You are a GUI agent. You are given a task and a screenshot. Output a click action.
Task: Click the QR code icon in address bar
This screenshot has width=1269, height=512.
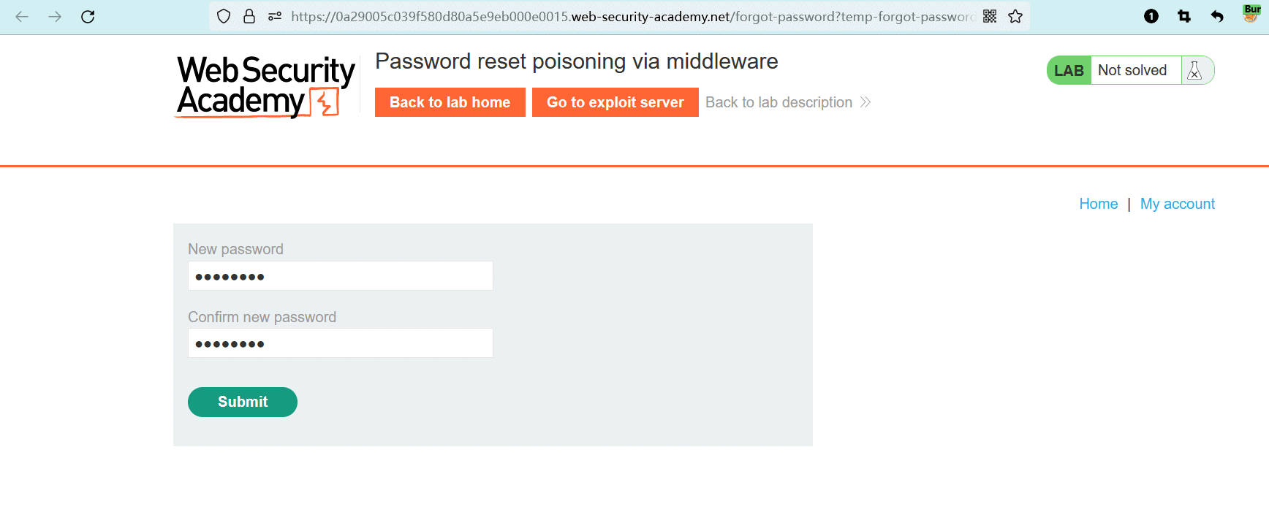(x=990, y=17)
